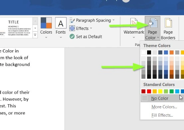The height and width of the screenshot is (130, 184).
Task: Pick the white theme color swatch
Action: click(x=143, y=53)
